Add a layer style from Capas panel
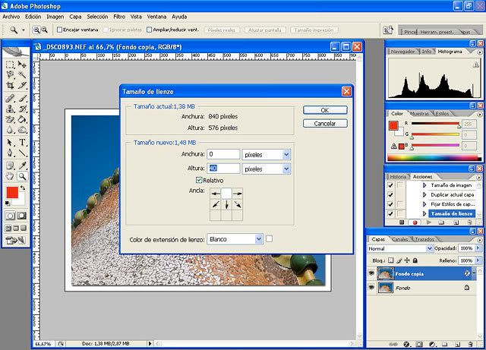The height and width of the screenshot is (350, 486). 407,344
